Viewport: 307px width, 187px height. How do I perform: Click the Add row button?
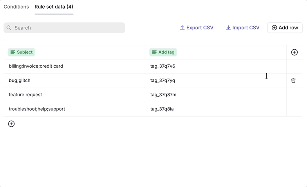(x=285, y=28)
